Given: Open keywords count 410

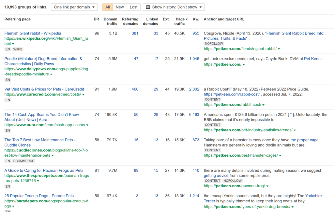Looking at the screenshot, I should (196, 171).
